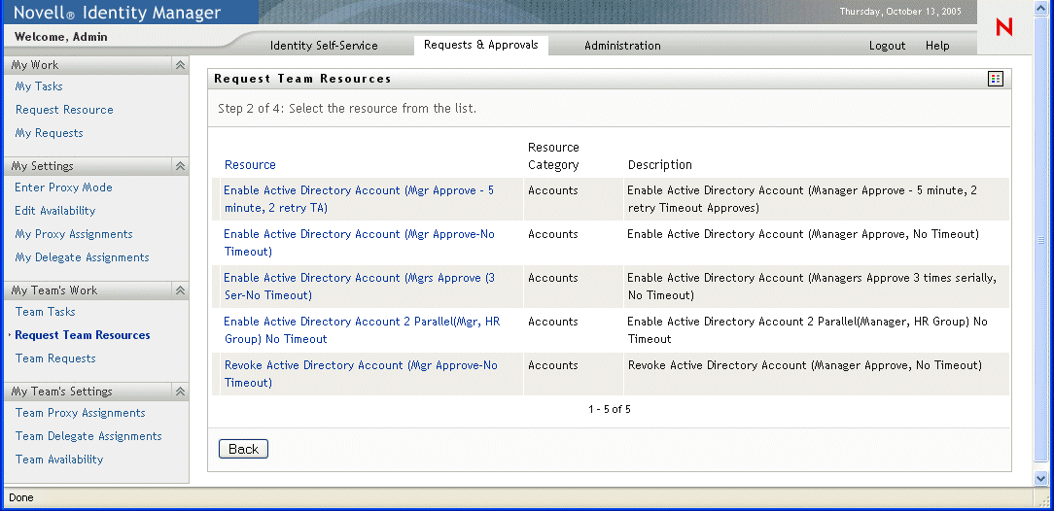Click the Logout link

[887, 46]
